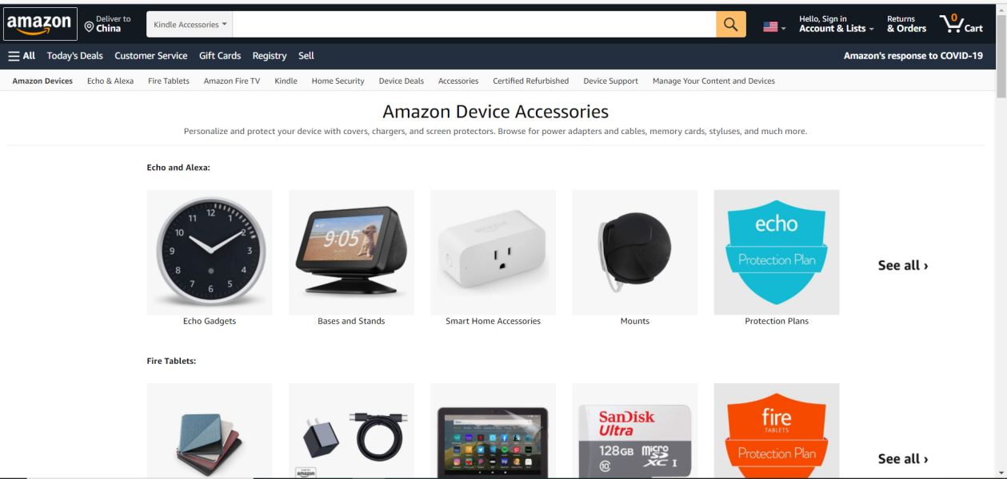Open the Mounts product image

635,252
